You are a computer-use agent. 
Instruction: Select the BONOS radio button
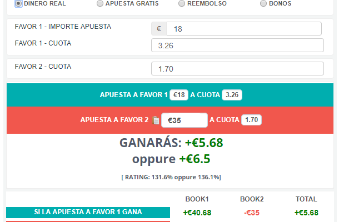tap(263, 3)
